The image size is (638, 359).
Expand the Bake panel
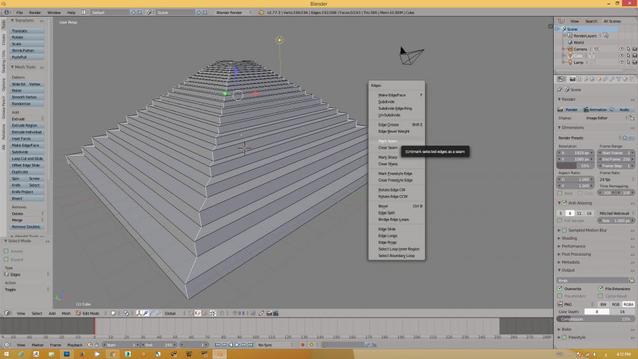tap(566, 329)
